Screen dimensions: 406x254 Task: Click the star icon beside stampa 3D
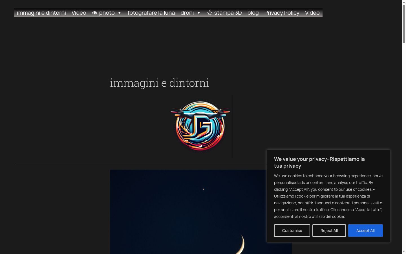click(209, 13)
